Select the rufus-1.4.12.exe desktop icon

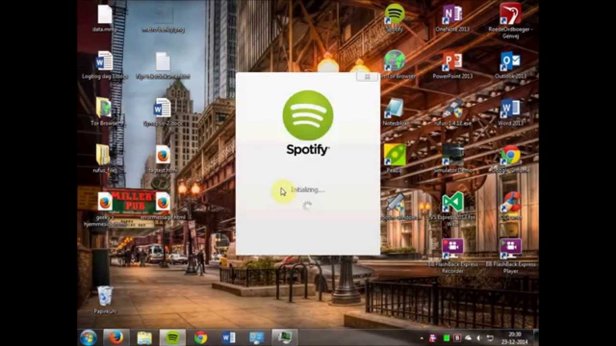[x=452, y=111]
